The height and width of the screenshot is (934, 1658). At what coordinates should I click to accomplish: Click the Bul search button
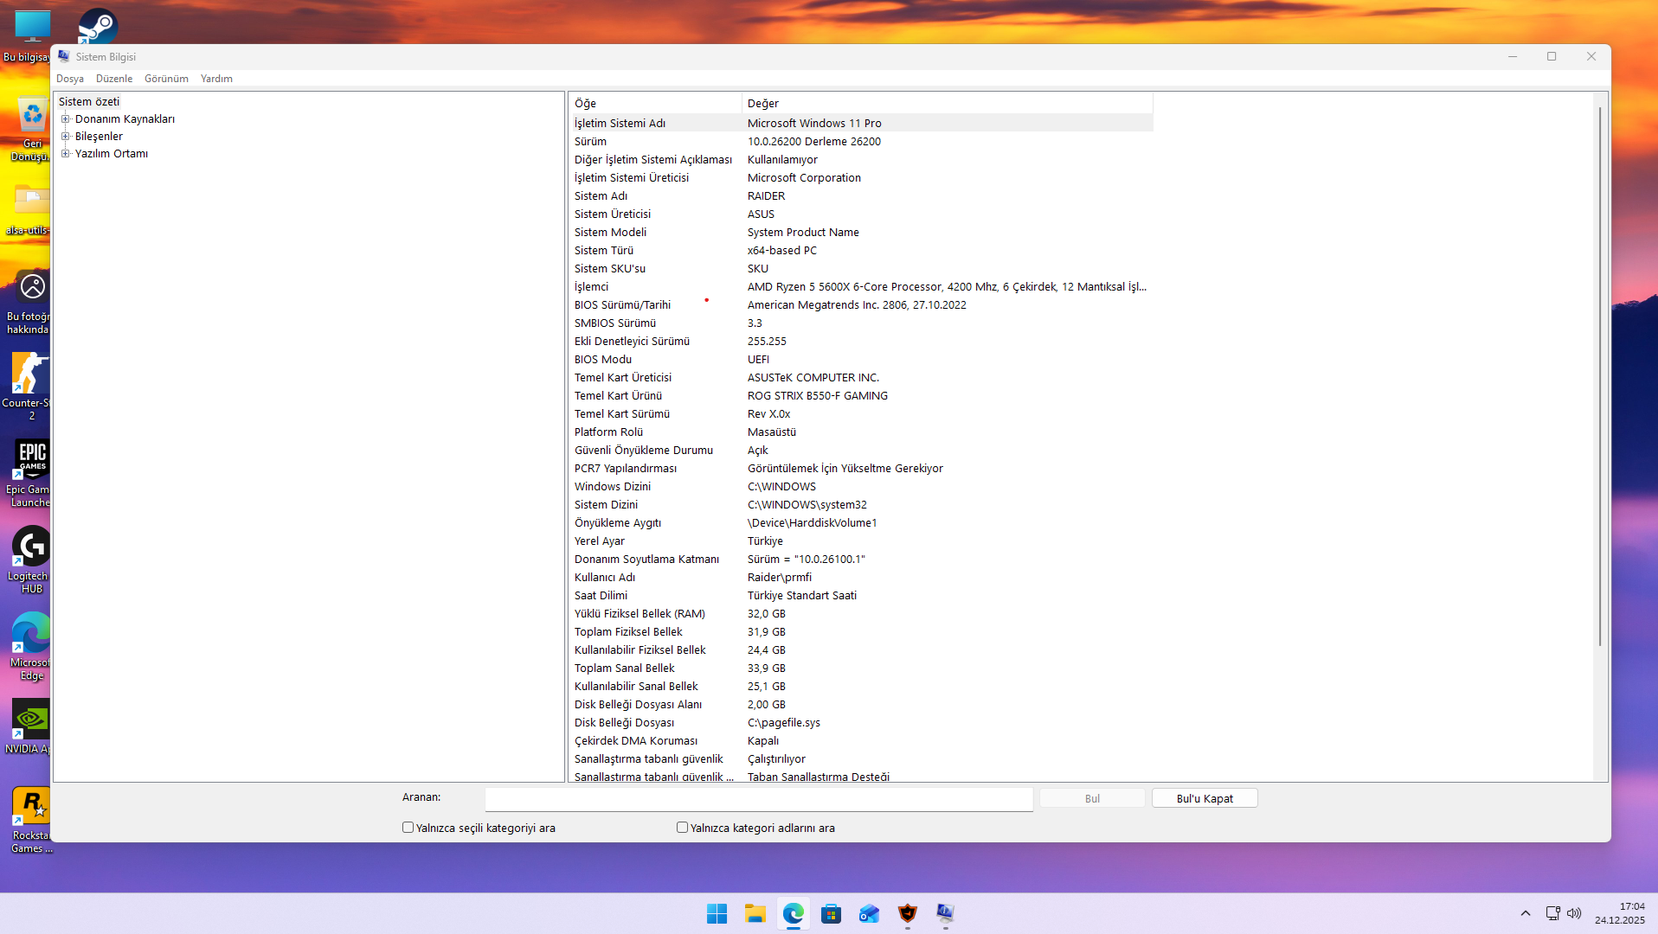[x=1091, y=797]
